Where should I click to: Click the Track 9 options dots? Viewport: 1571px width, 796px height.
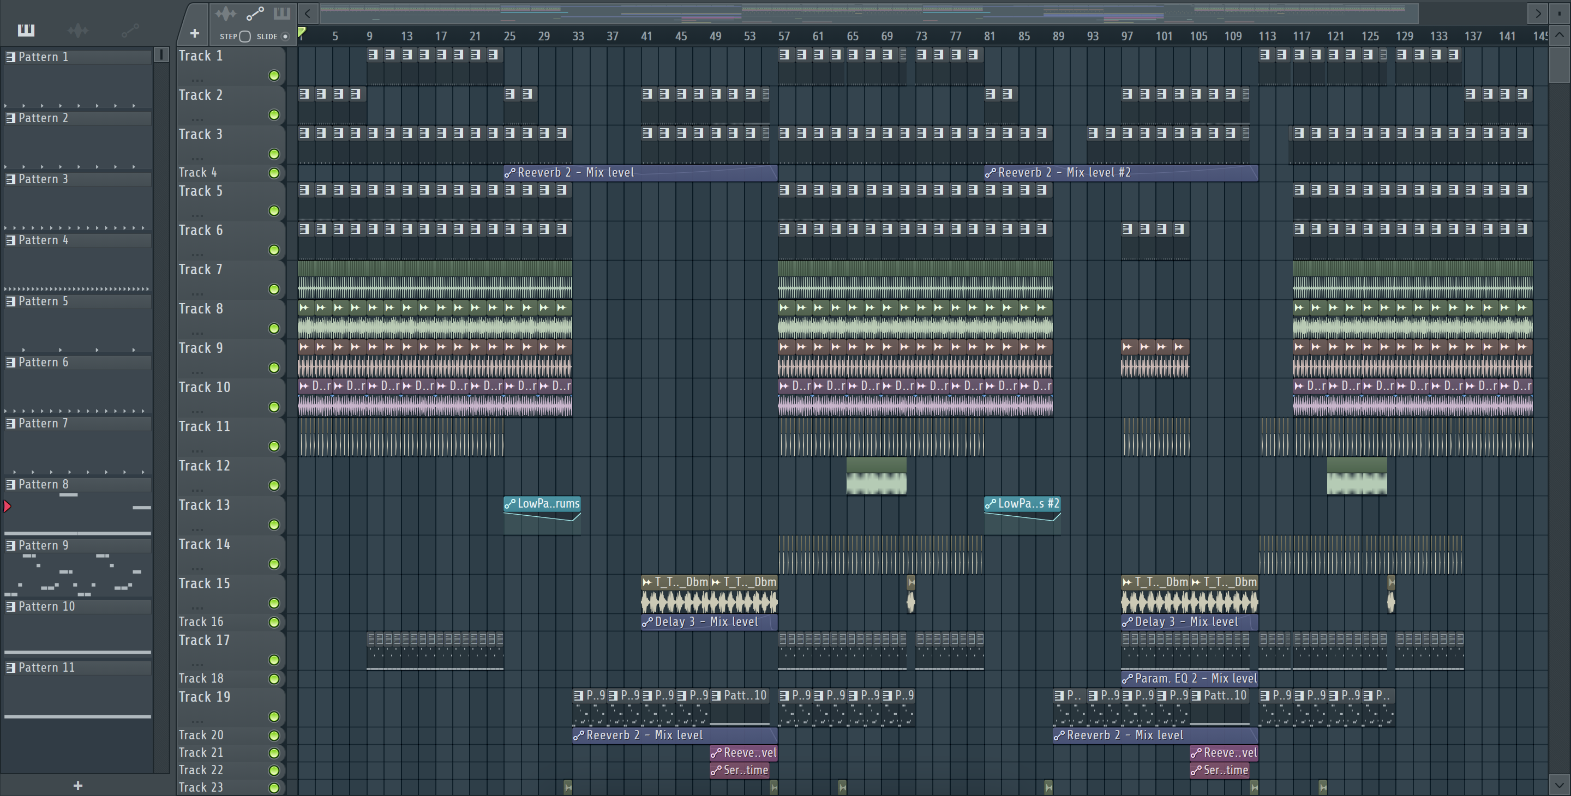pos(197,372)
